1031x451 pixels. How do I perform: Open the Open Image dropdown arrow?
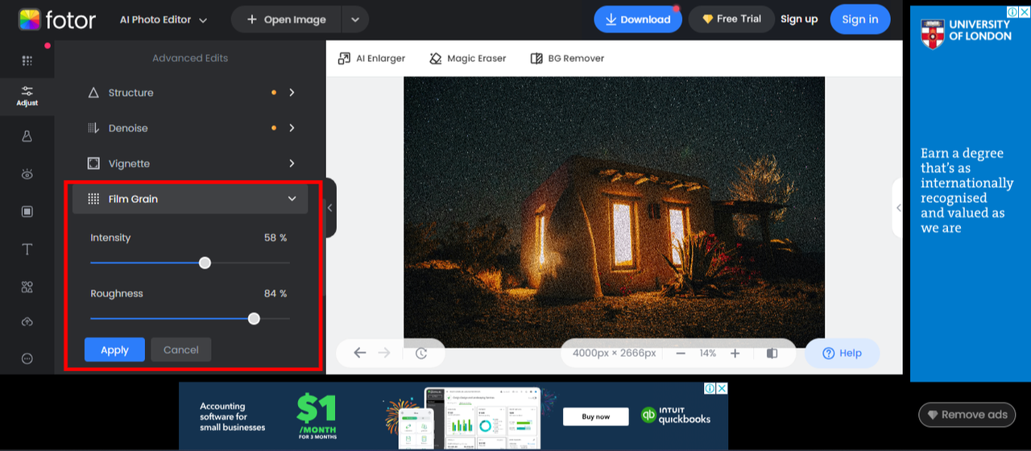(355, 19)
